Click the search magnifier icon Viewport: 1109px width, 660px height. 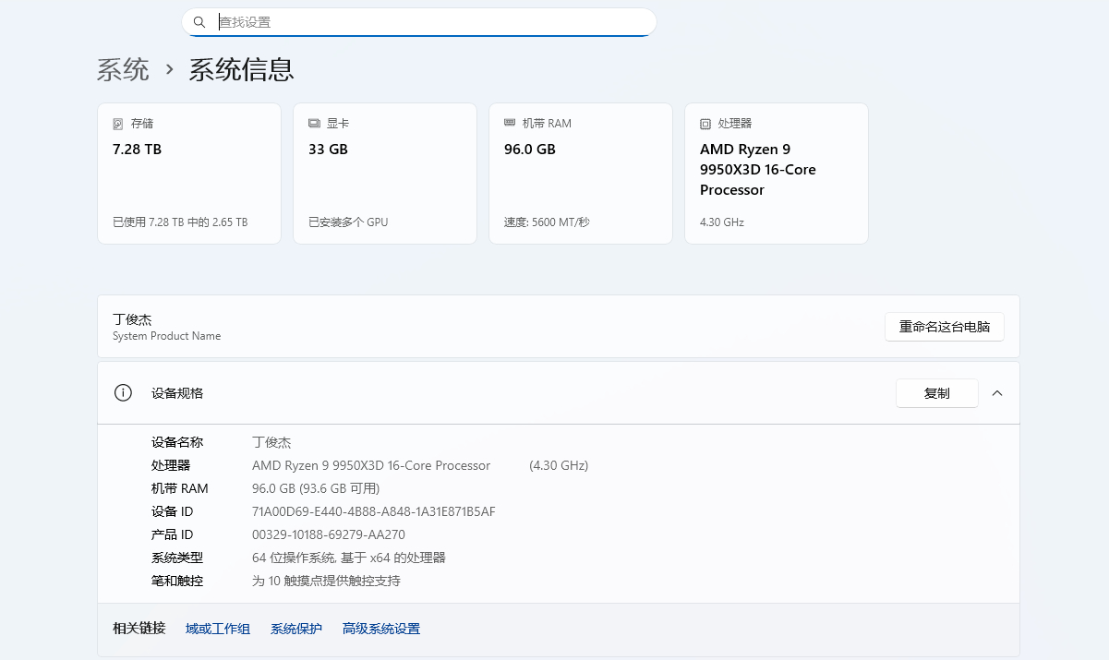pyautogui.click(x=199, y=21)
